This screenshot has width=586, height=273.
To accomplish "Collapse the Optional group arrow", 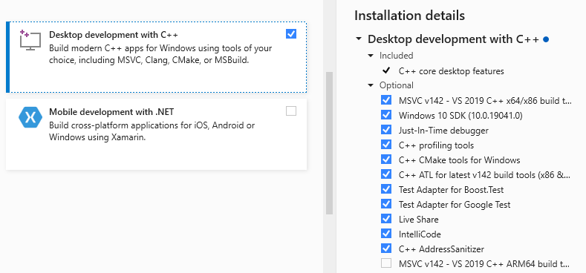I will (x=371, y=85).
